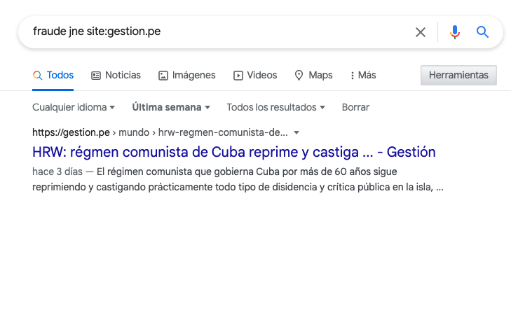Expand the Última semana time filter
The image size is (511, 329).
[x=171, y=107]
